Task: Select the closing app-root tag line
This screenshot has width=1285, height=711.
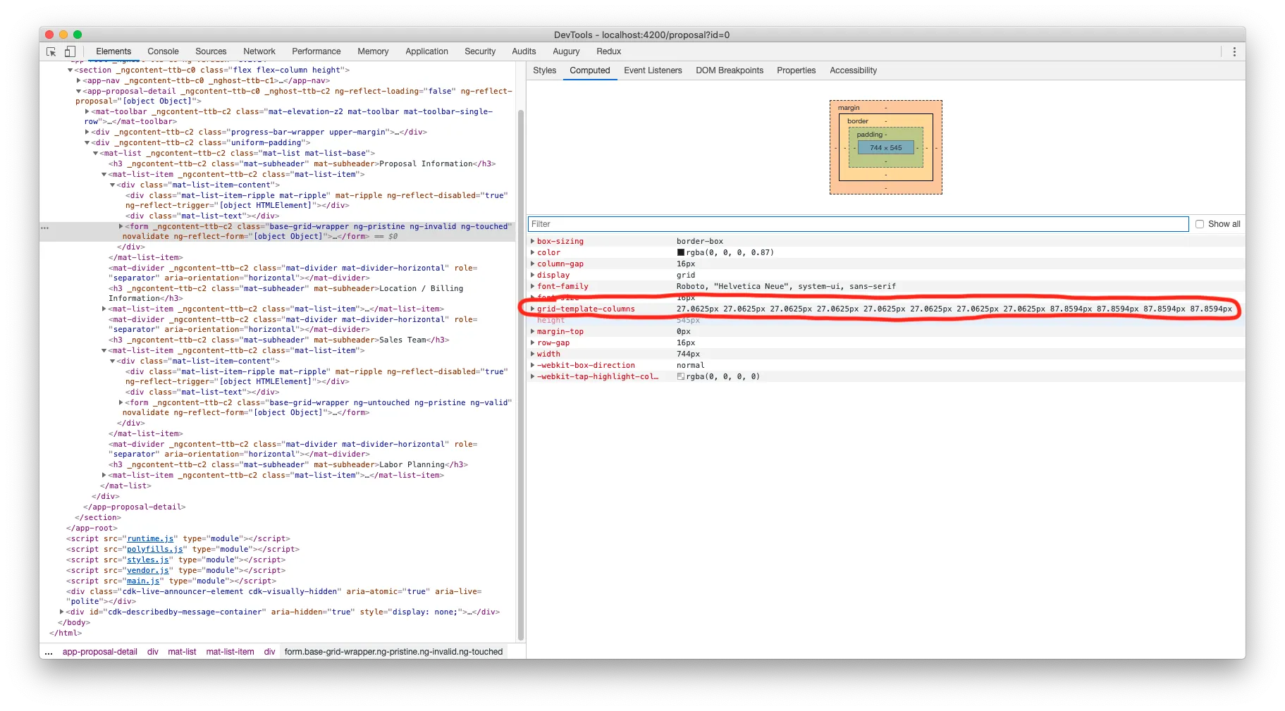Action: 92,528
